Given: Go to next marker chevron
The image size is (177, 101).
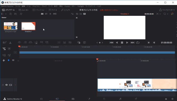Looking at the screenshot, I should (x=102, y=43).
